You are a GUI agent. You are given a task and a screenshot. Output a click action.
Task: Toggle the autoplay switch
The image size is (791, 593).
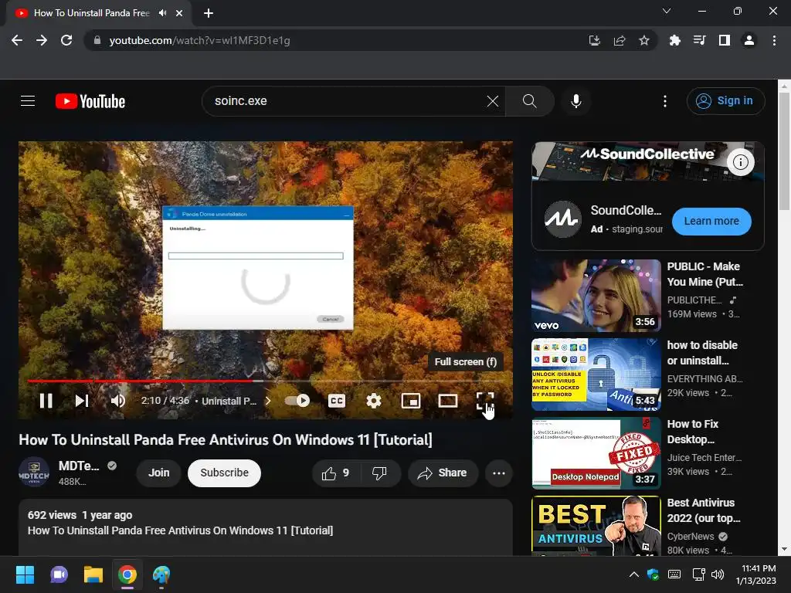tap(297, 401)
